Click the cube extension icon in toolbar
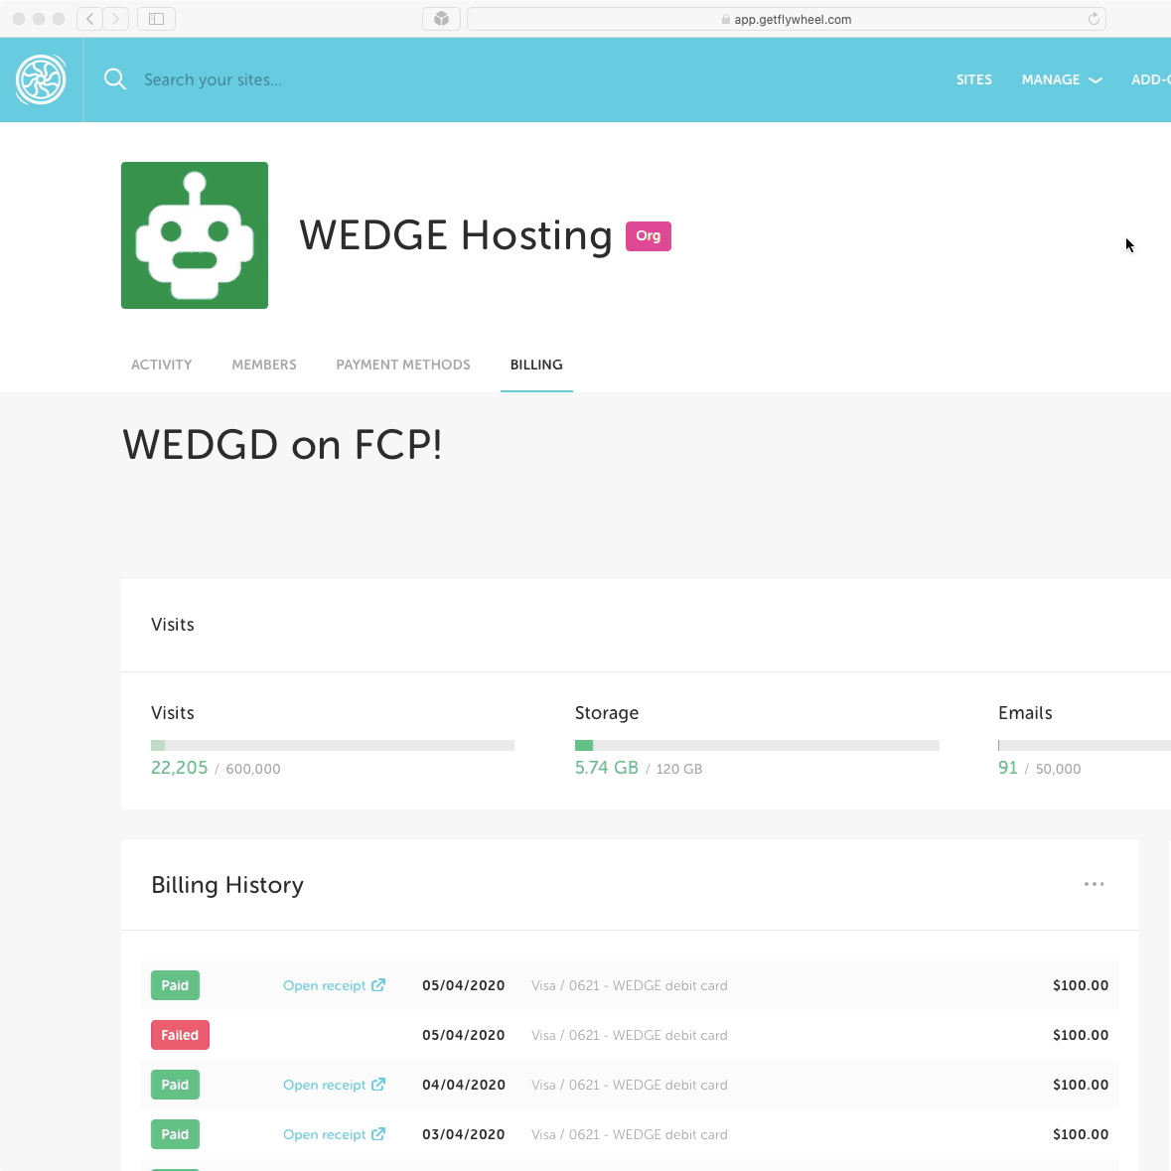 pos(441,19)
